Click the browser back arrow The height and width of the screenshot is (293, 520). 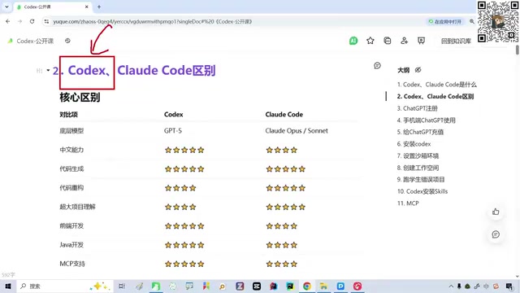7,21
